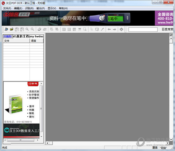Click the delete region icon
This screenshot has height=151, width=175.
pos(85,29)
